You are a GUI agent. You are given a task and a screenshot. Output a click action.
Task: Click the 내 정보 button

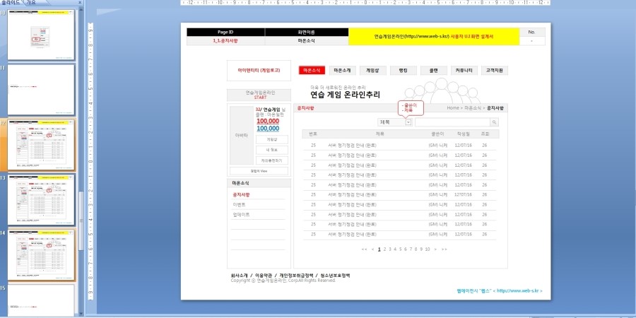click(x=272, y=150)
